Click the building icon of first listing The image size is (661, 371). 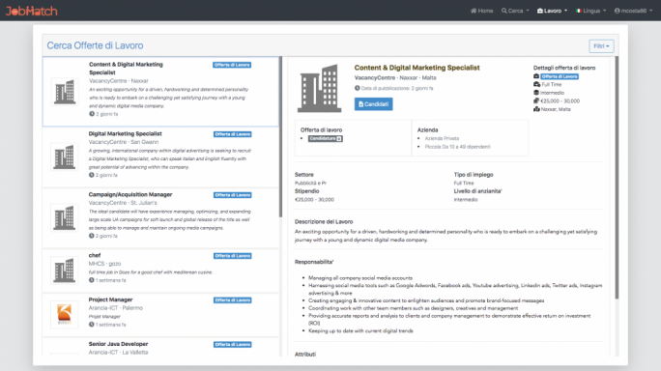(65, 92)
